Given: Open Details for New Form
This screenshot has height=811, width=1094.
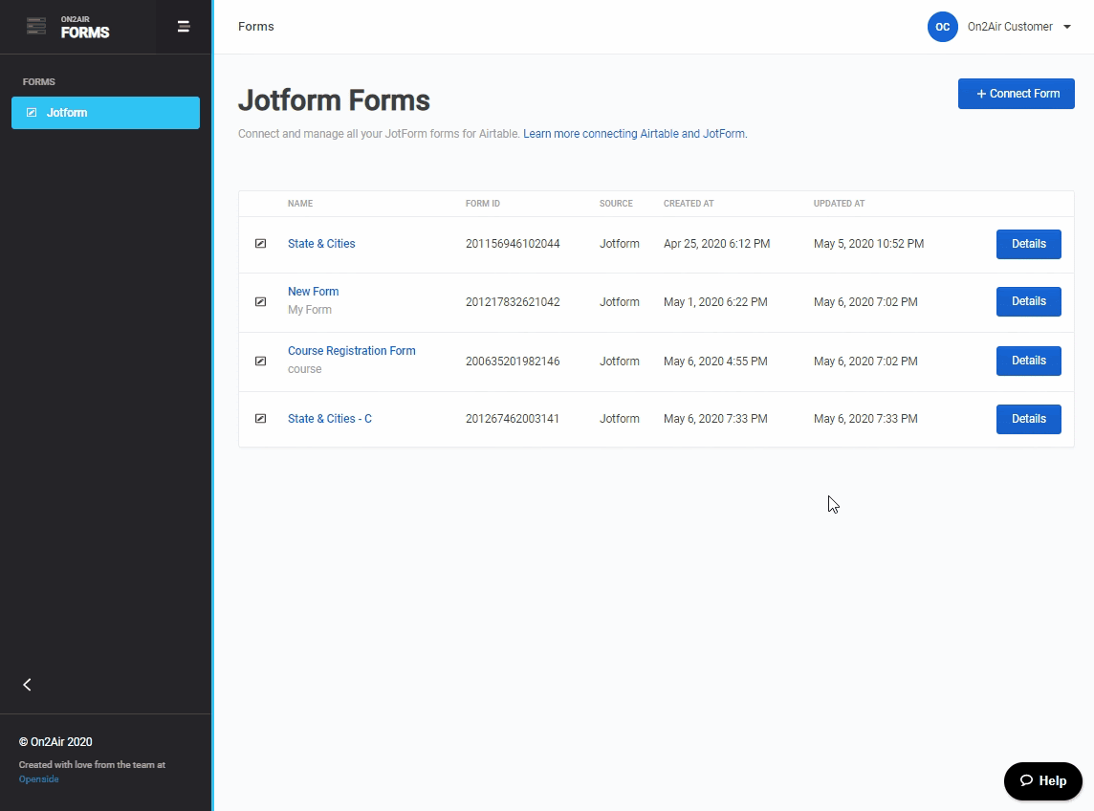Looking at the screenshot, I should point(1028,301).
